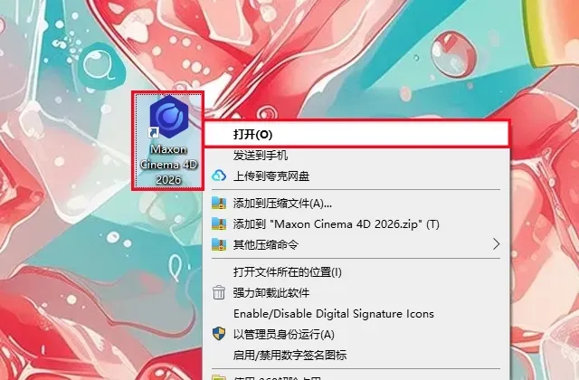Add to "Maxon Cinema 4D 2026.zip" (T)
The image size is (579, 380).
pyautogui.click(x=336, y=223)
